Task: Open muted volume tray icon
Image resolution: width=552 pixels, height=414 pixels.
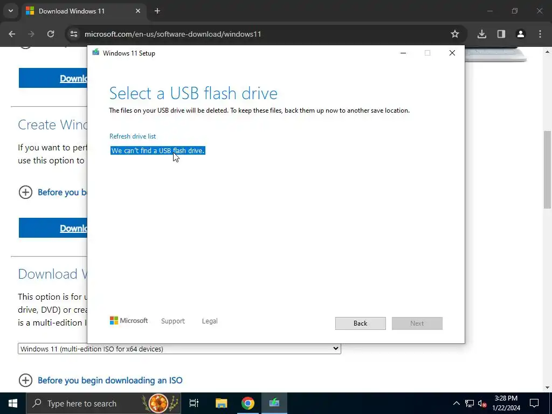Action: [482, 403]
